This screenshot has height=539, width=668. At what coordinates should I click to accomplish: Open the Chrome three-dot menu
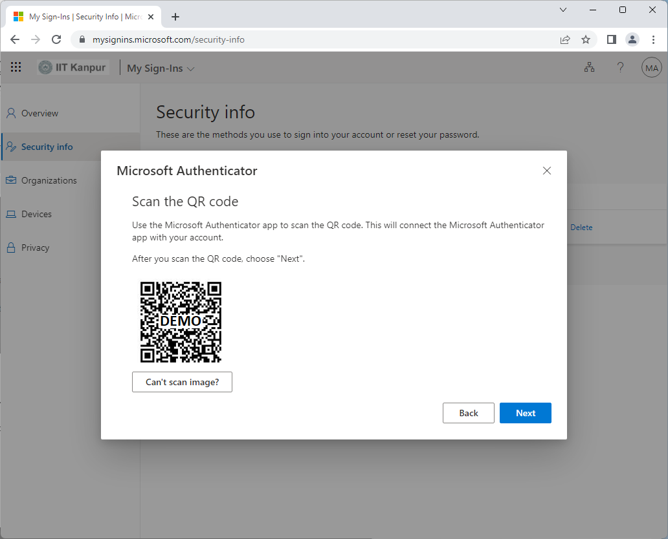pyautogui.click(x=653, y=39)
